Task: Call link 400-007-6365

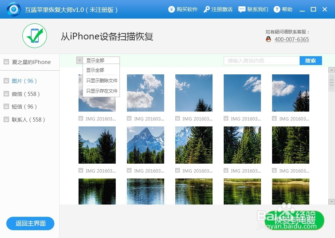Action: (291, 39)
